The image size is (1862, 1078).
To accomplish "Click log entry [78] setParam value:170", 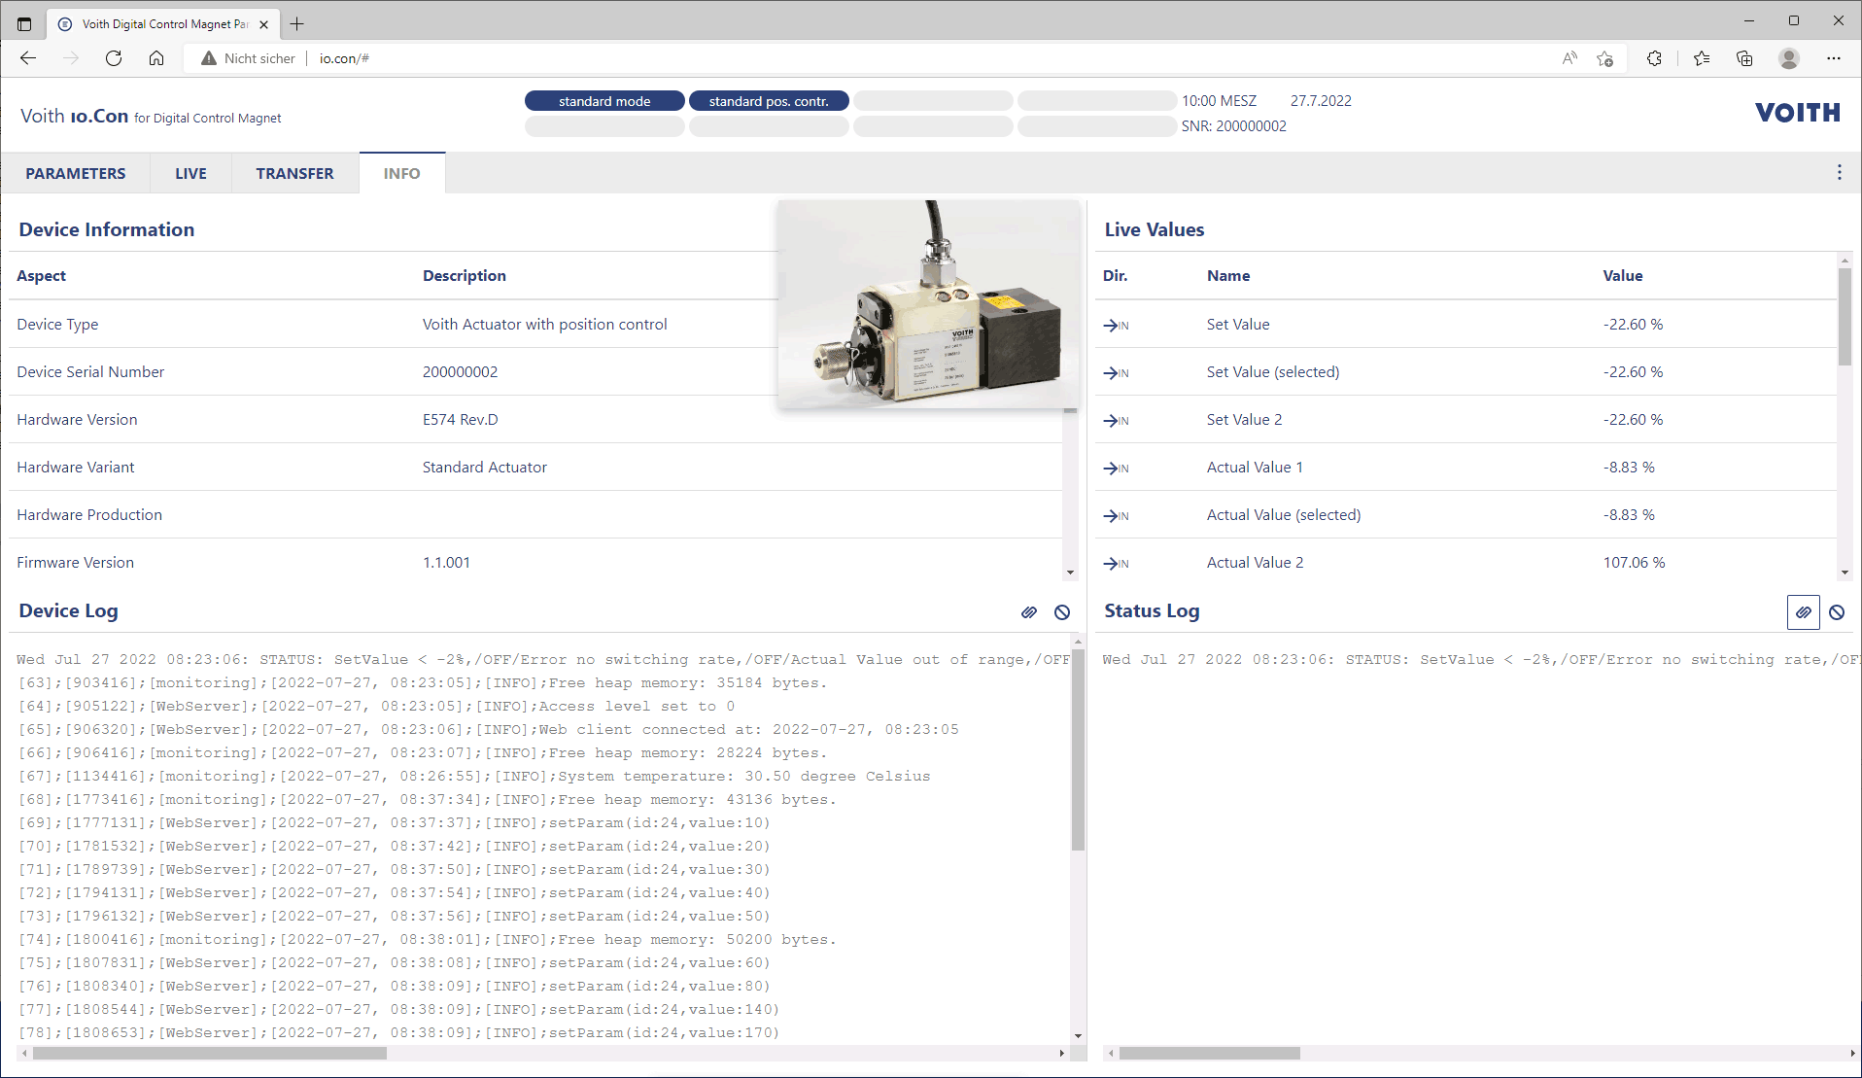I will 399,1033.
